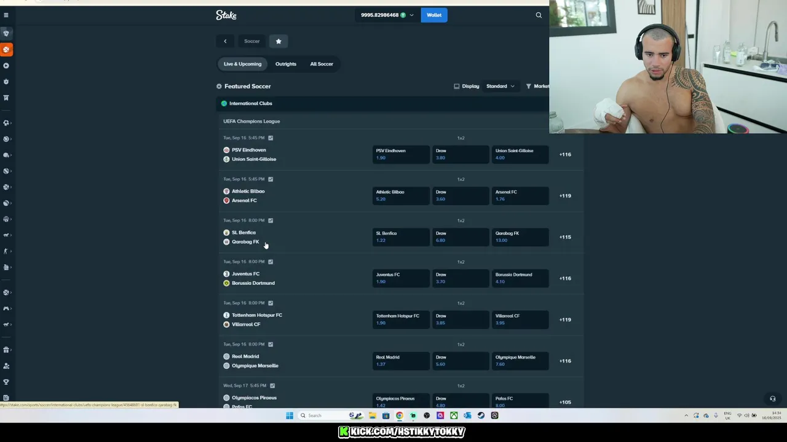Screen dimensions: 787x442
Task: Bet on Olympique Marseille at 7.60
Action: [520, 361]
